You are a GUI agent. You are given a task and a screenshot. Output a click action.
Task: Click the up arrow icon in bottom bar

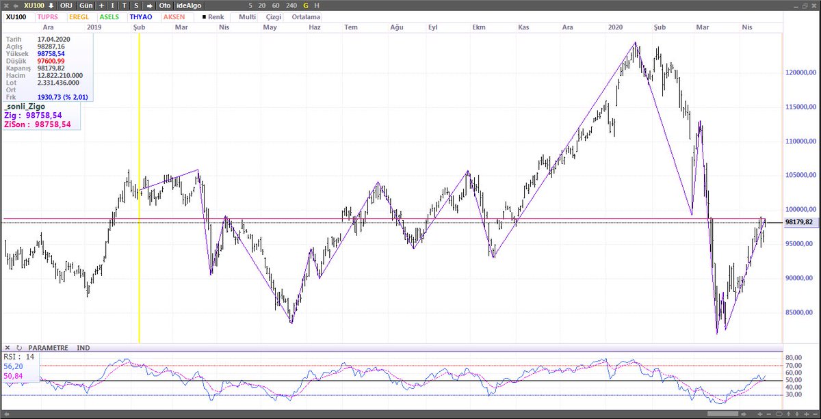tap(788, 414)
